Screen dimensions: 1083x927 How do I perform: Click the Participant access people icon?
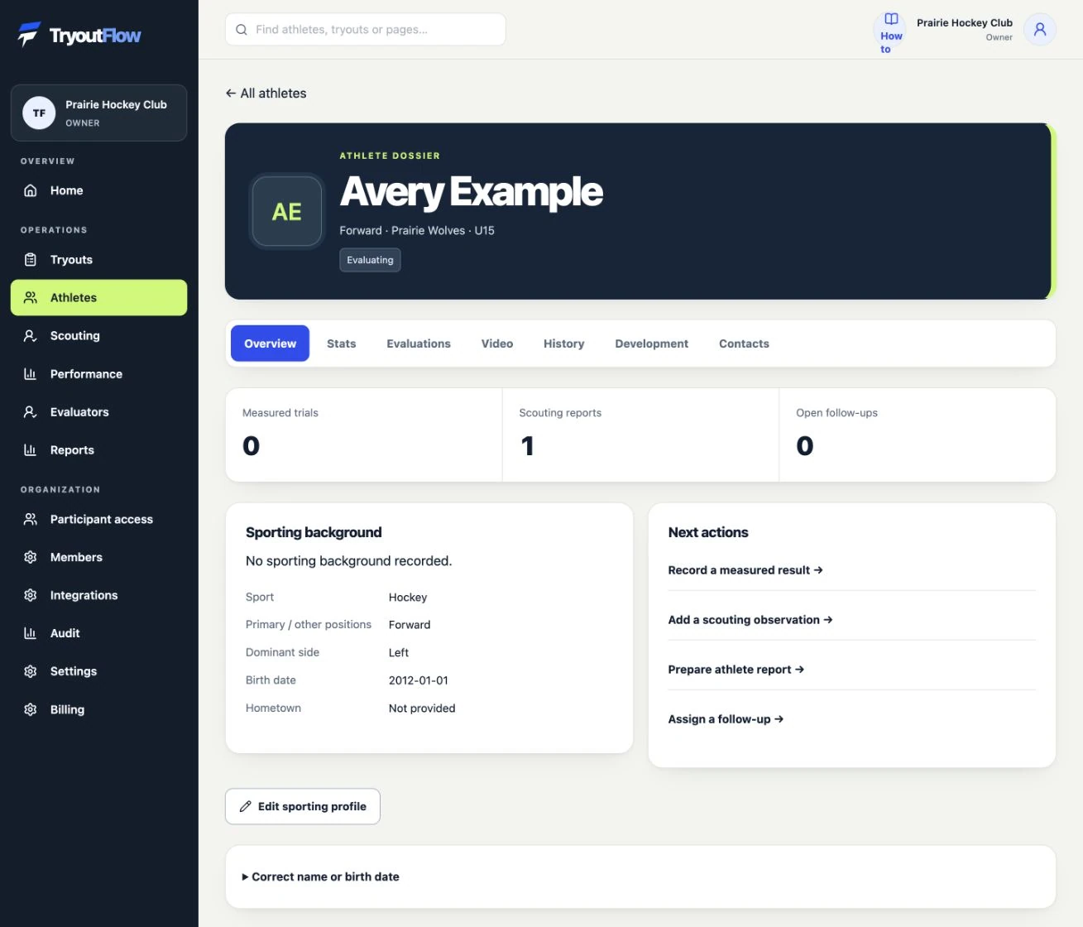31,520
